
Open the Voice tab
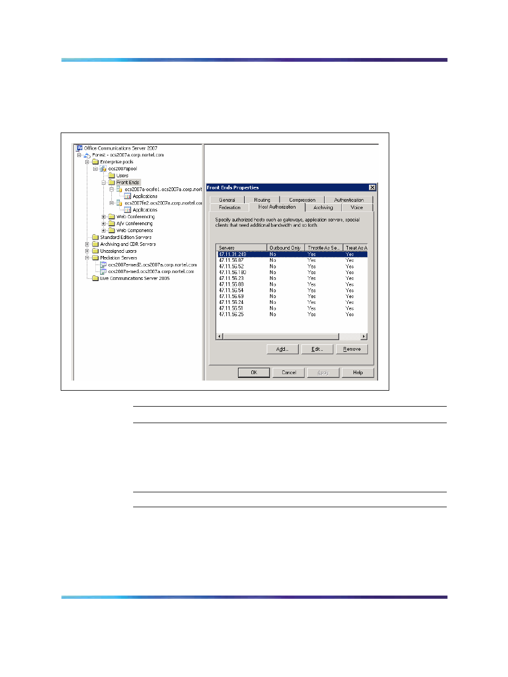pyautogui.click(x=357, y=208)
